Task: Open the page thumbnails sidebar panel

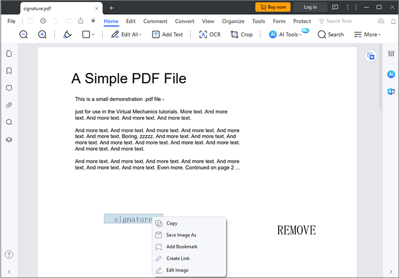Action: pos(9,54)
